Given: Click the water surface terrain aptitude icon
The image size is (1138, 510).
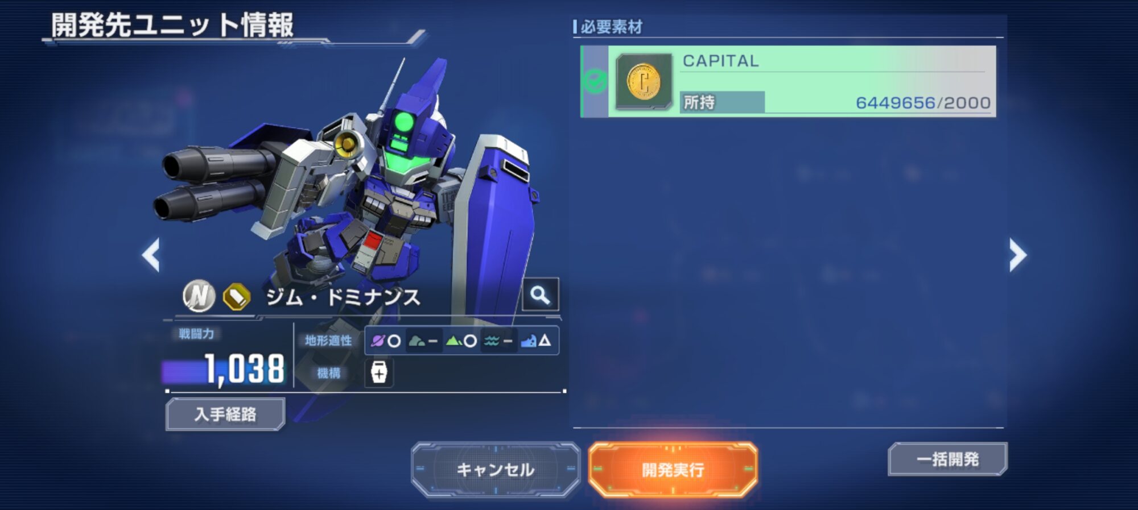Looking at the screenshot, I should coord(492,341).
